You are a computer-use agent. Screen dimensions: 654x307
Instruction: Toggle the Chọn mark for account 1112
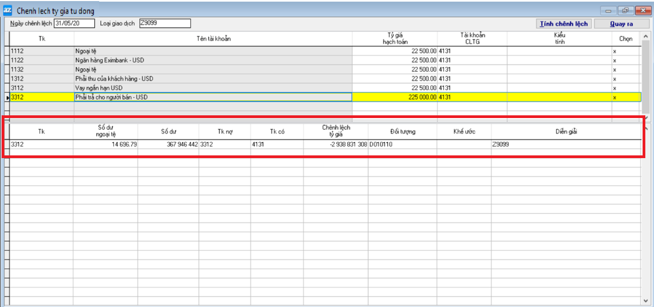coord(614,51)
